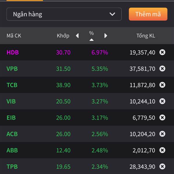Remove ACB stock from watchlist
This screenshot has height=174, width=174.
(162, 134)
